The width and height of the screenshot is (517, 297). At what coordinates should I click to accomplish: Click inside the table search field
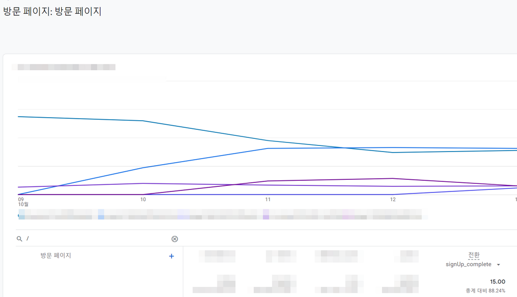(96, 239)
